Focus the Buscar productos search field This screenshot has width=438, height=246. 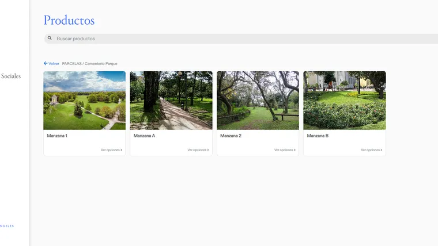click(x=241, y=39)
